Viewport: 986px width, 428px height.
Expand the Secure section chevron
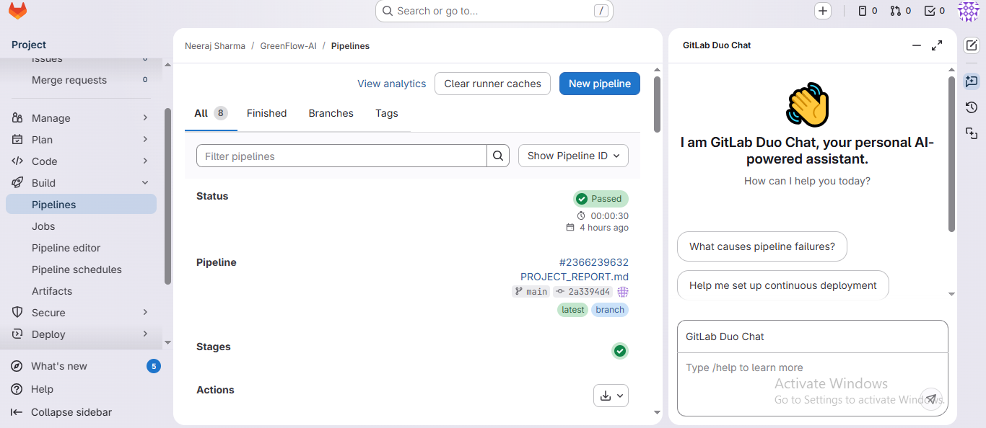pyautogui.click(x=145, y=312)
